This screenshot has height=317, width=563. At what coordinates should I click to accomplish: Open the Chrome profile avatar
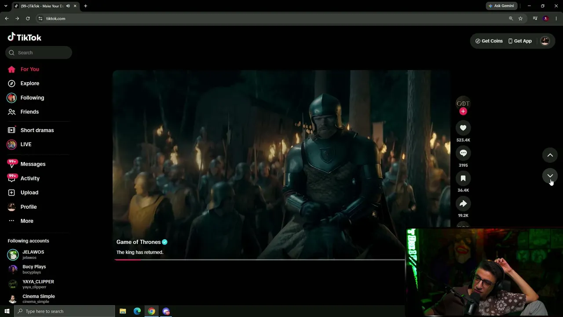point(546,18)
